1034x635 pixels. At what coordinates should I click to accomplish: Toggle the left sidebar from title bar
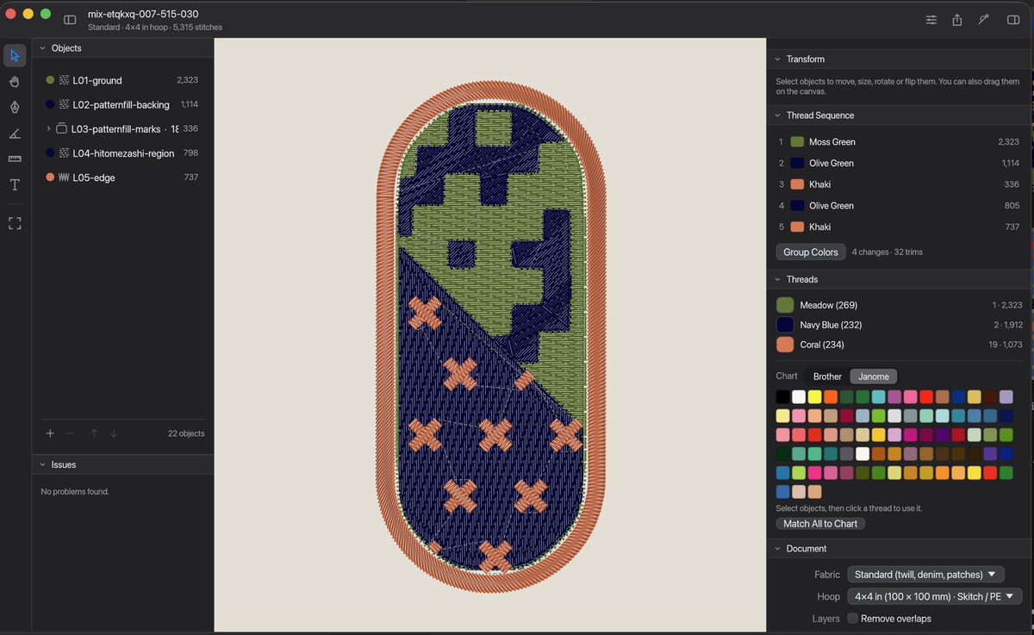pos(70,20)
